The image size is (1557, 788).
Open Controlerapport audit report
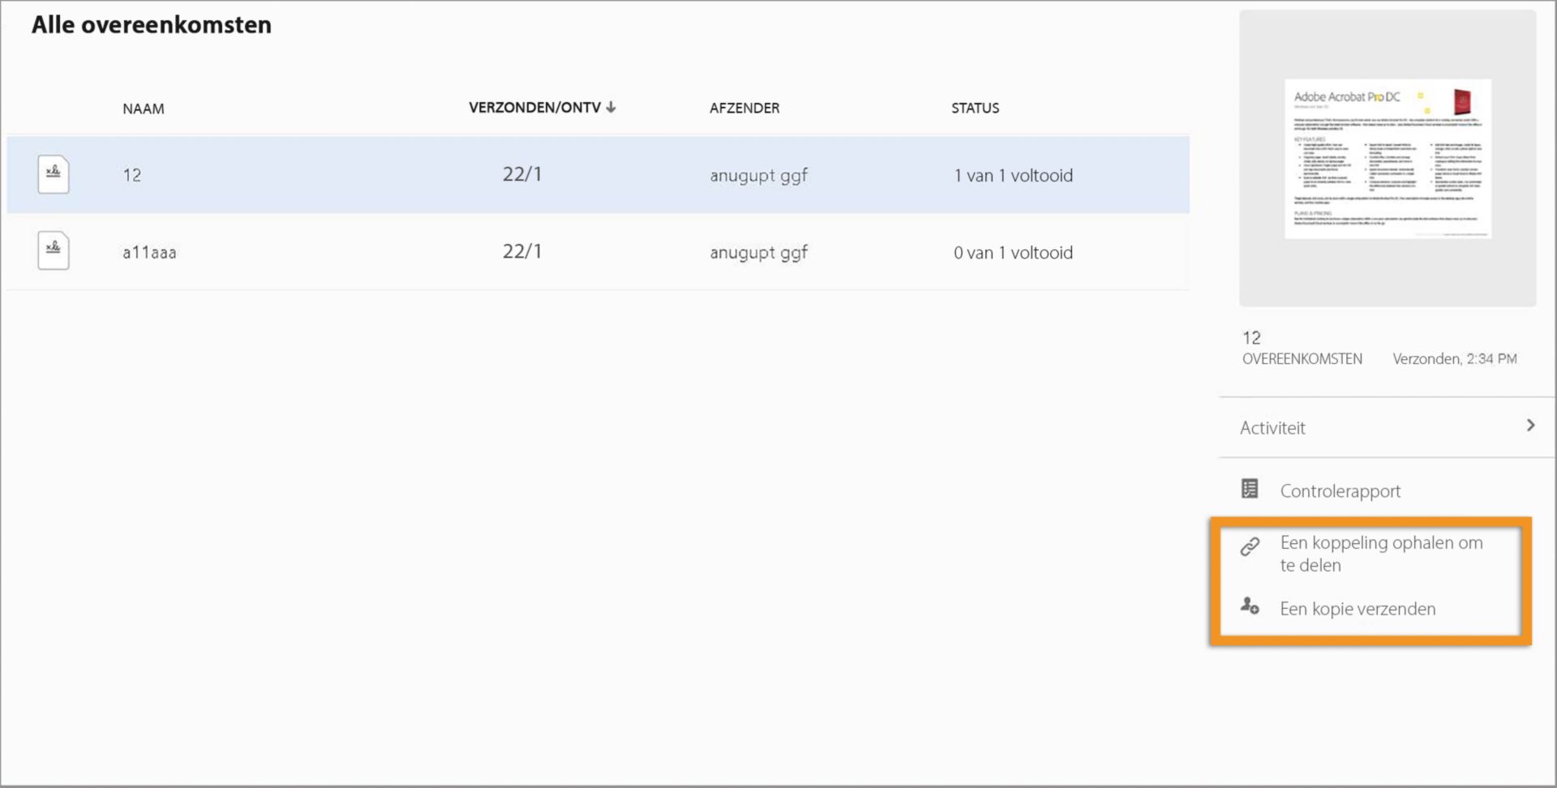click(1340, 491)
